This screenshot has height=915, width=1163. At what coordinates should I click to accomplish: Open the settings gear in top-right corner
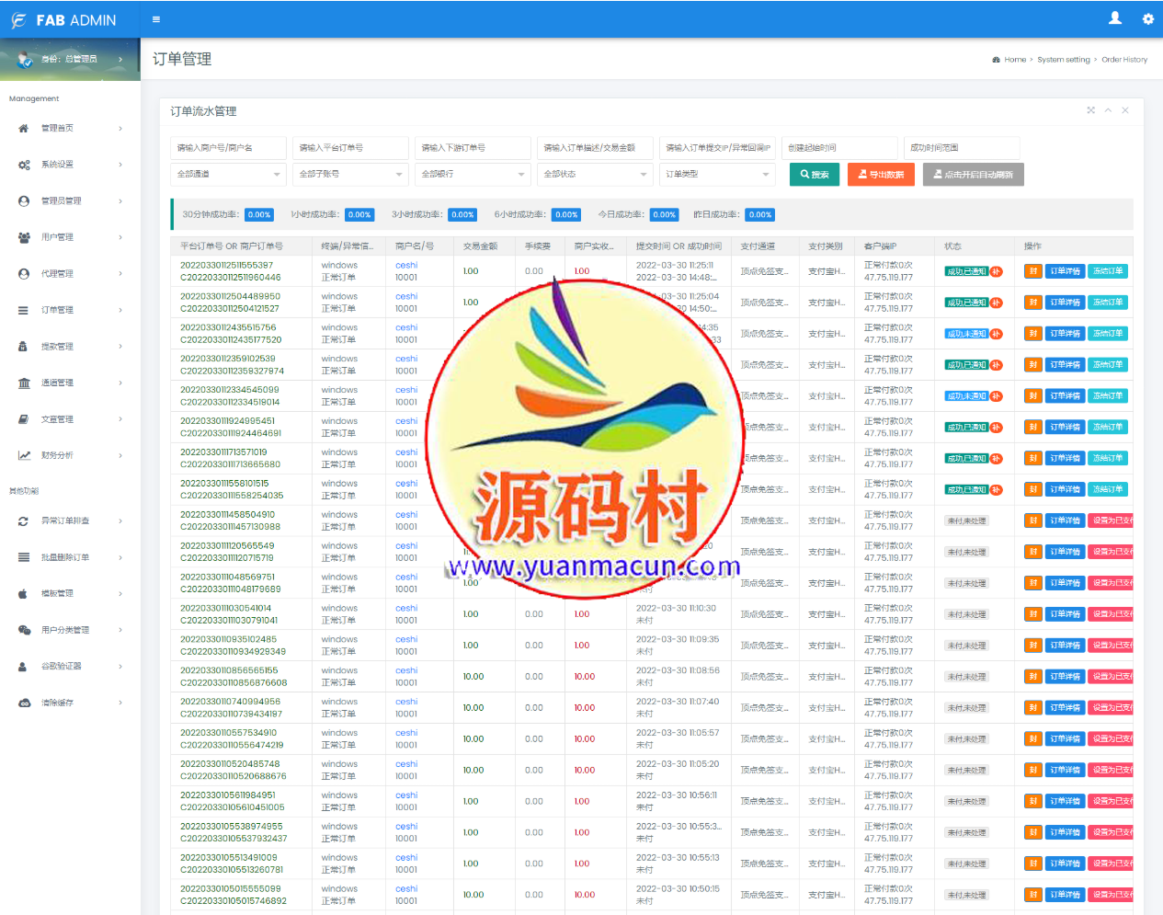(x=1147, y=19)
